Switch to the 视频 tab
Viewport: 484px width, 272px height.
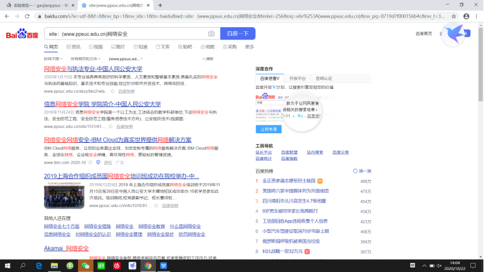tap(96, 47)
